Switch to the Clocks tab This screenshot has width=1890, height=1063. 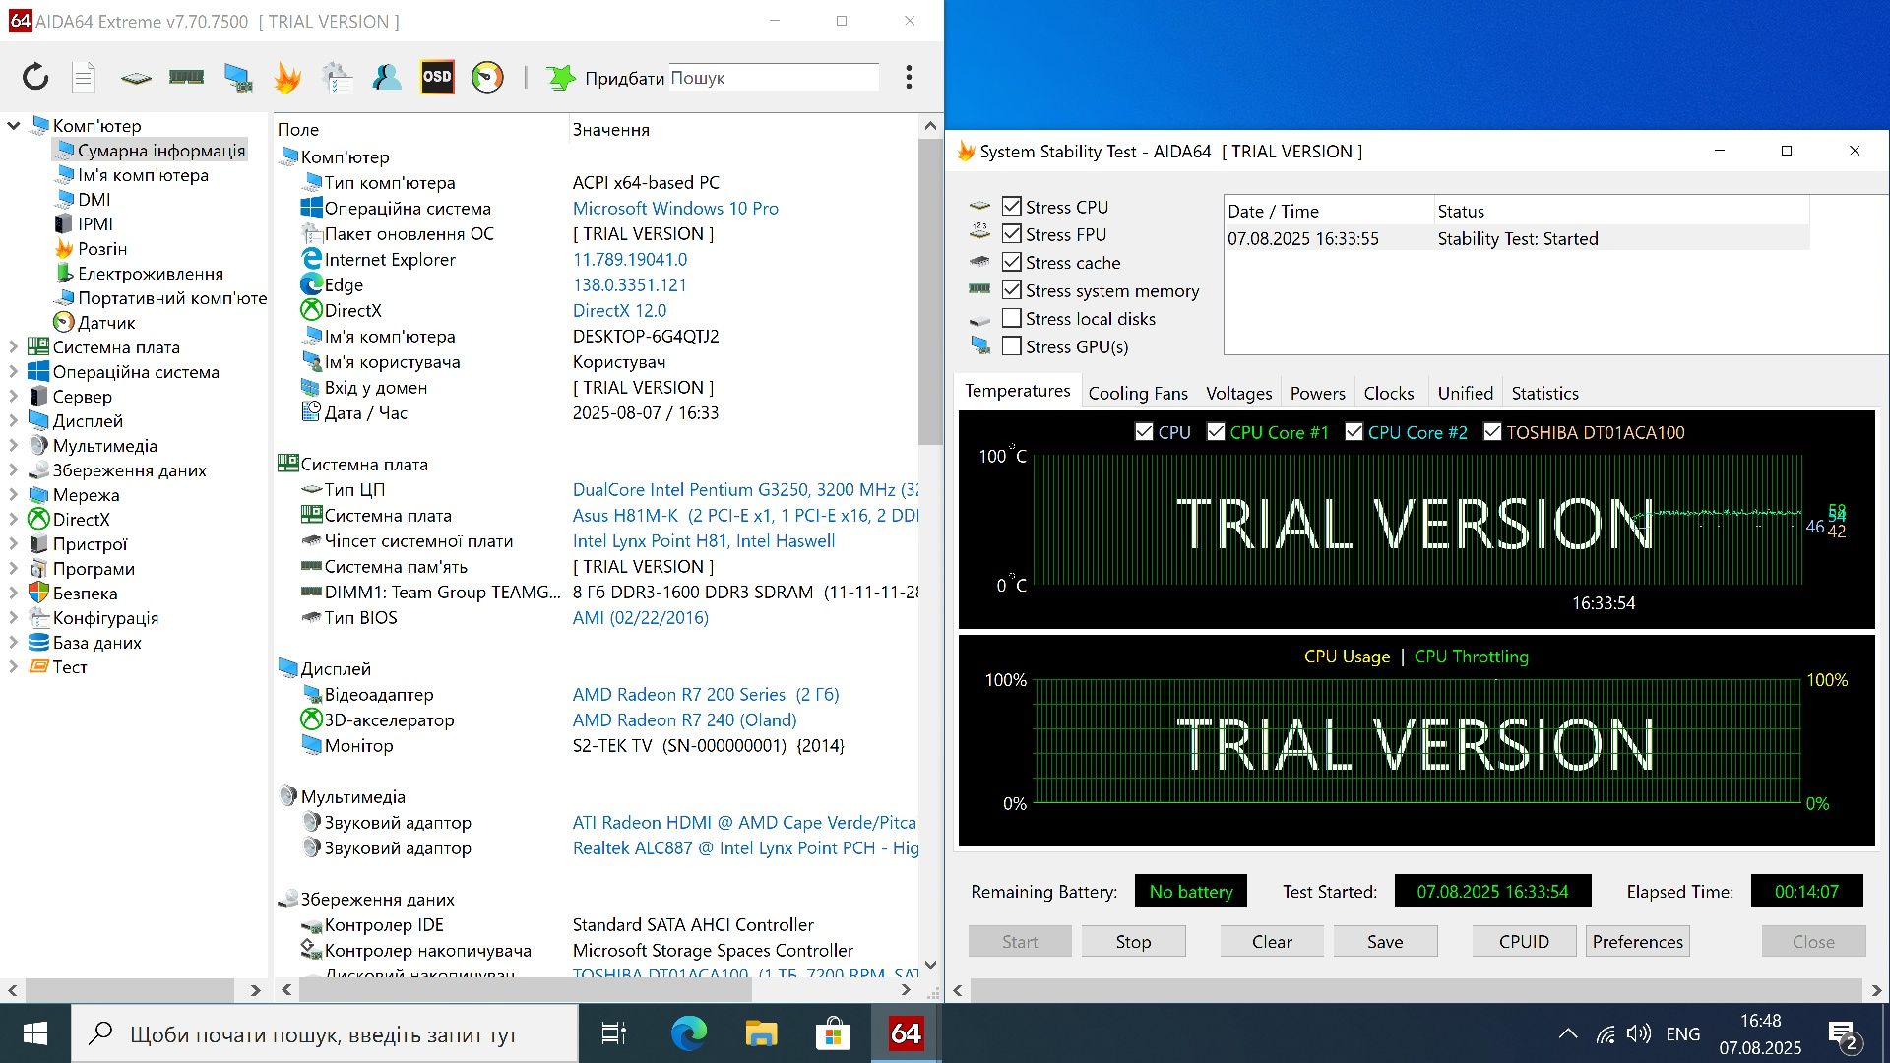click(x=1388, y=393)
